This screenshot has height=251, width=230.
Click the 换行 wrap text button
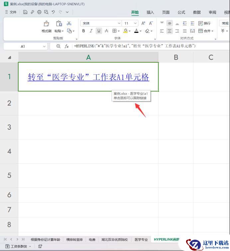[x=204, y=23]
